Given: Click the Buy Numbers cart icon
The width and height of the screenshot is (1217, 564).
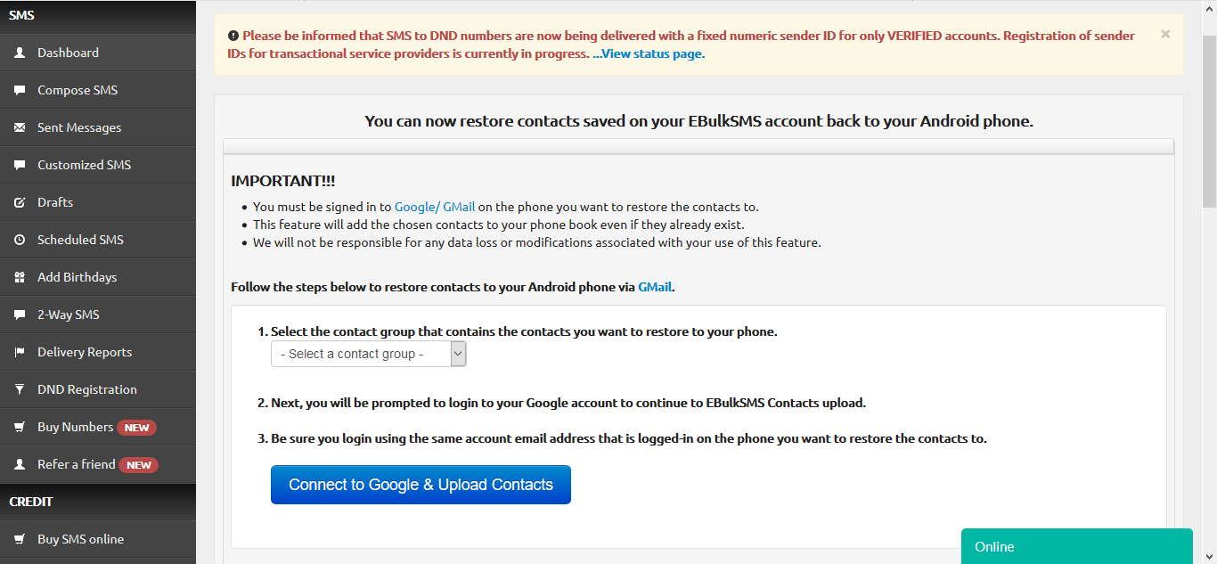Looking at the screenshot, I should click(x=20, y=427).
